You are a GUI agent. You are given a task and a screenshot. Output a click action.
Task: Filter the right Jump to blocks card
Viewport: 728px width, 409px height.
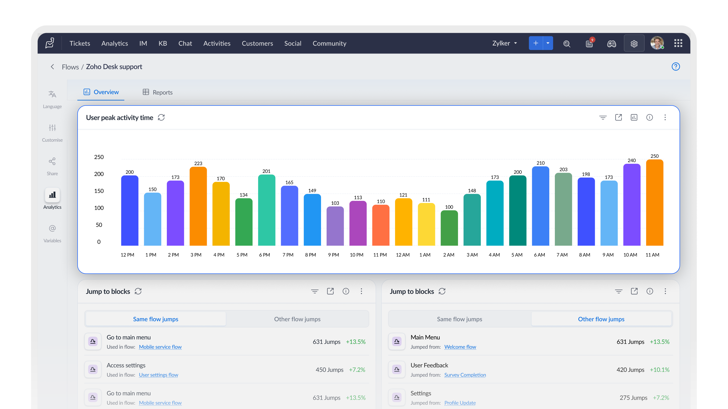(618, 291)
